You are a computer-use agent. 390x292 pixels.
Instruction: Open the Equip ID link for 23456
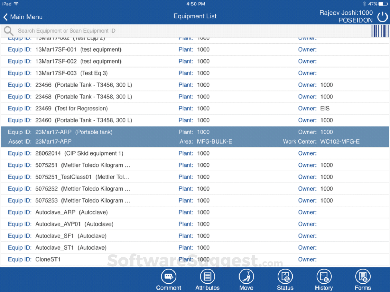(19, 85)
